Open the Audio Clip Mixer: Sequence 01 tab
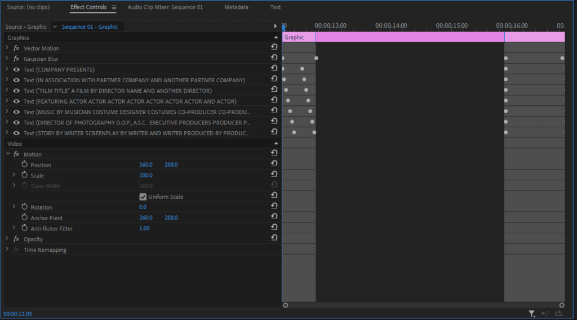Viewport: 577px width, 320px height. pyautogui.click(x=165, y=7)
